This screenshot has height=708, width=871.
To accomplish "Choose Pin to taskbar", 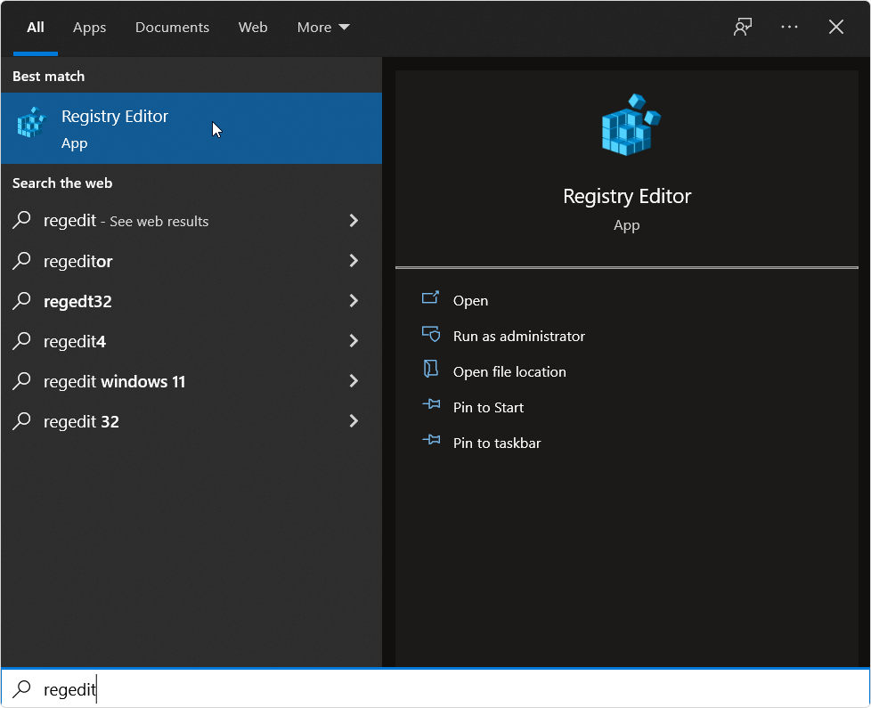I will pos(497,443).
